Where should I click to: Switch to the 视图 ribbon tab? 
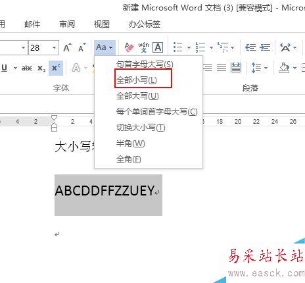click(x=101, y=24)
